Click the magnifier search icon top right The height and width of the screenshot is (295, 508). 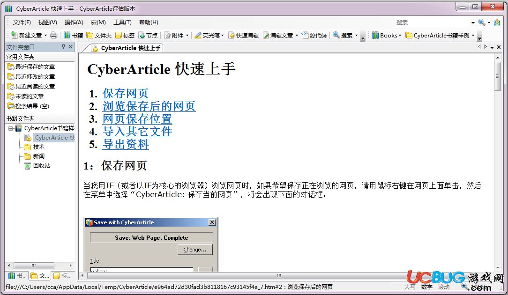tap(481, 22)
